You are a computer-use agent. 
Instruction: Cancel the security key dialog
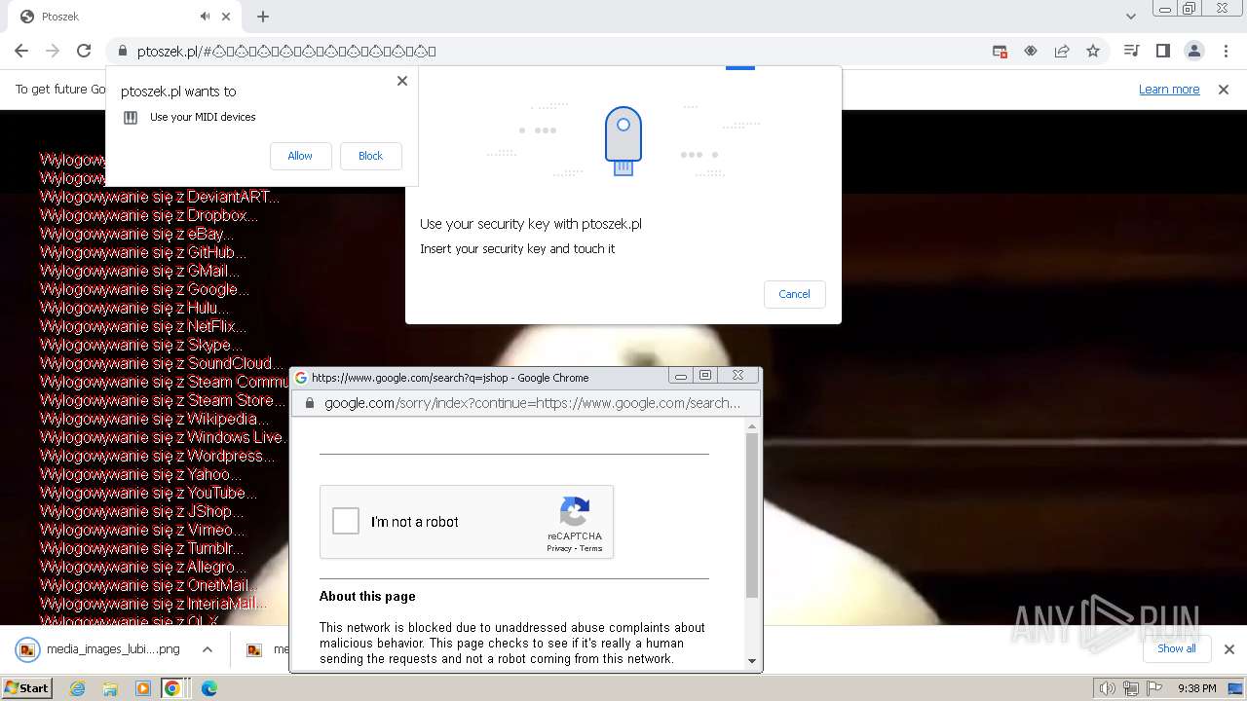coord(794,294)
